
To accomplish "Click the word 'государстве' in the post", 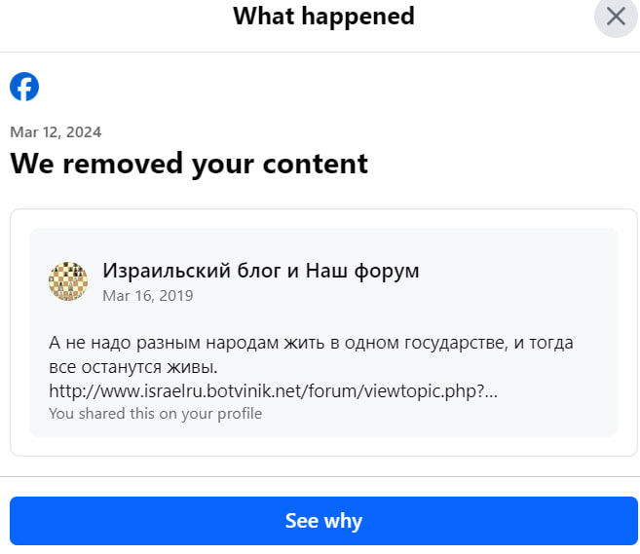I will [x=456, y=344].
